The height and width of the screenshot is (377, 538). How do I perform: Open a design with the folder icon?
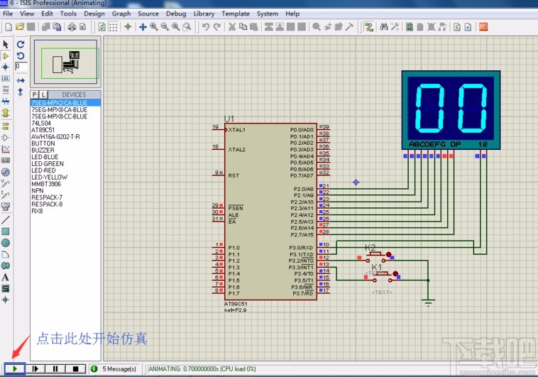(x=20, y=27)
